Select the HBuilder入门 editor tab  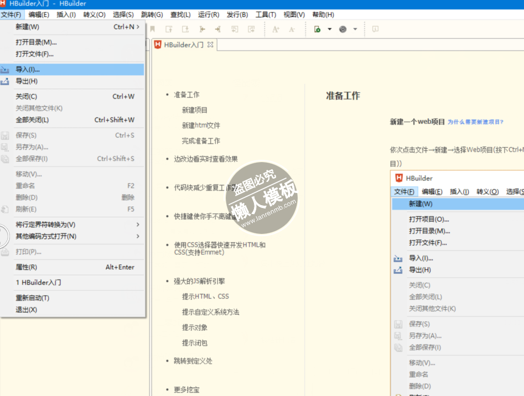click(184, 45)
